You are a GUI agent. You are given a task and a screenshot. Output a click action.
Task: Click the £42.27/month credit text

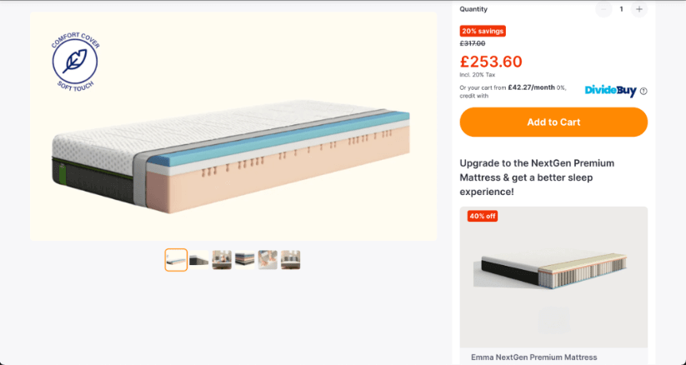531,87
